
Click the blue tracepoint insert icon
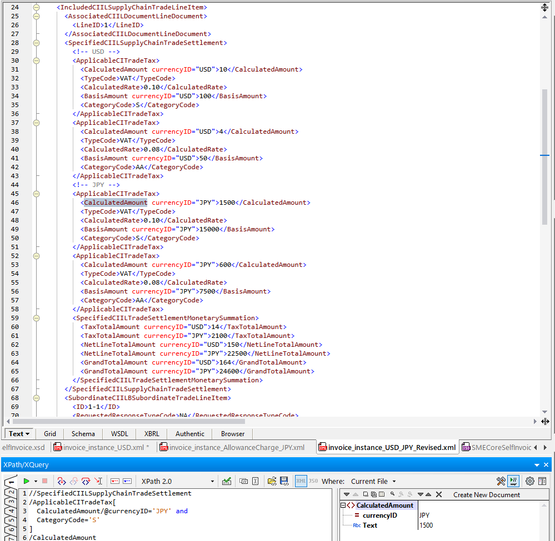point(127,481)
